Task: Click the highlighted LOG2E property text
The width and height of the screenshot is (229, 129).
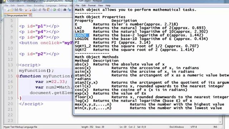Action: click(82, 35)
